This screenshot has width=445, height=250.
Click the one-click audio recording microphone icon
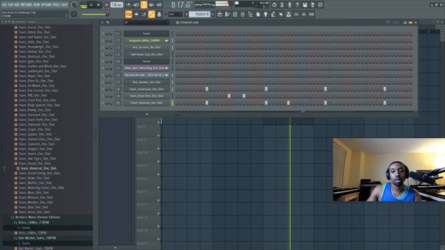click(289, 5)
